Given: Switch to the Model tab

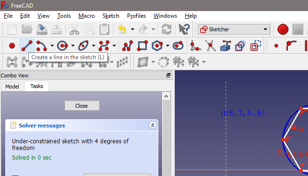Looking at the screenshot, I should tap(12, 87).
